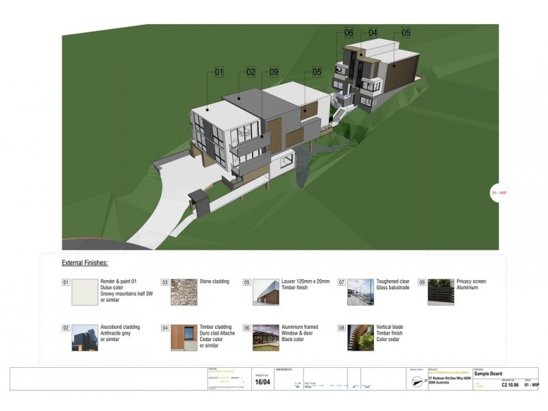Open the Timber cladding cedar sample image
The width and height of the screenshot is (548, 411).
click(x=183, y=336)
